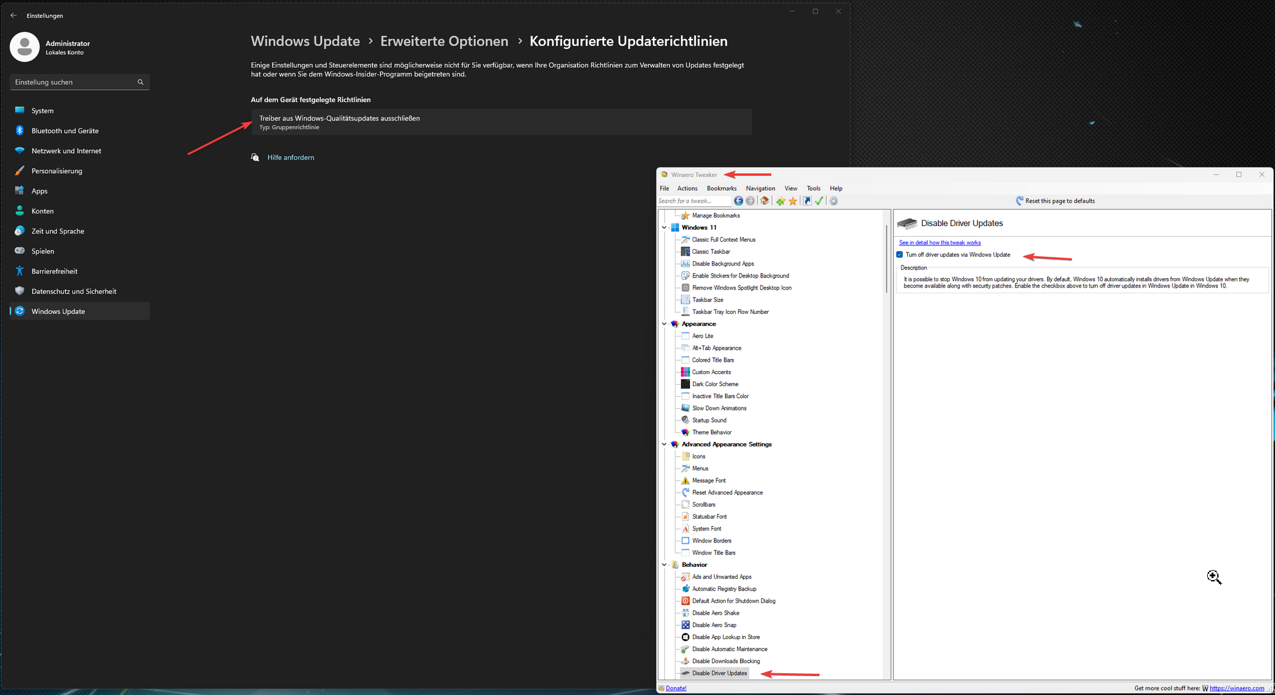
Task: Collapse the Windows 11 tree section
Action: click(x=664, y=228)
